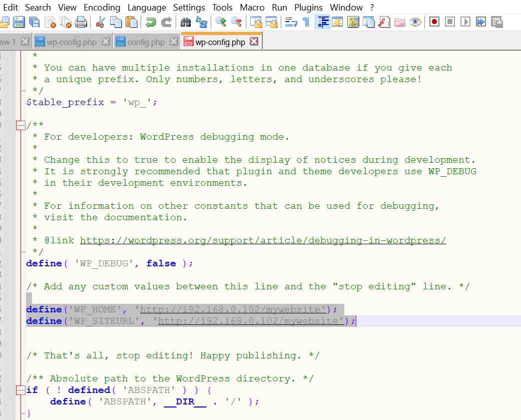Copy selection using the Copy icon

tap(116, 22)
